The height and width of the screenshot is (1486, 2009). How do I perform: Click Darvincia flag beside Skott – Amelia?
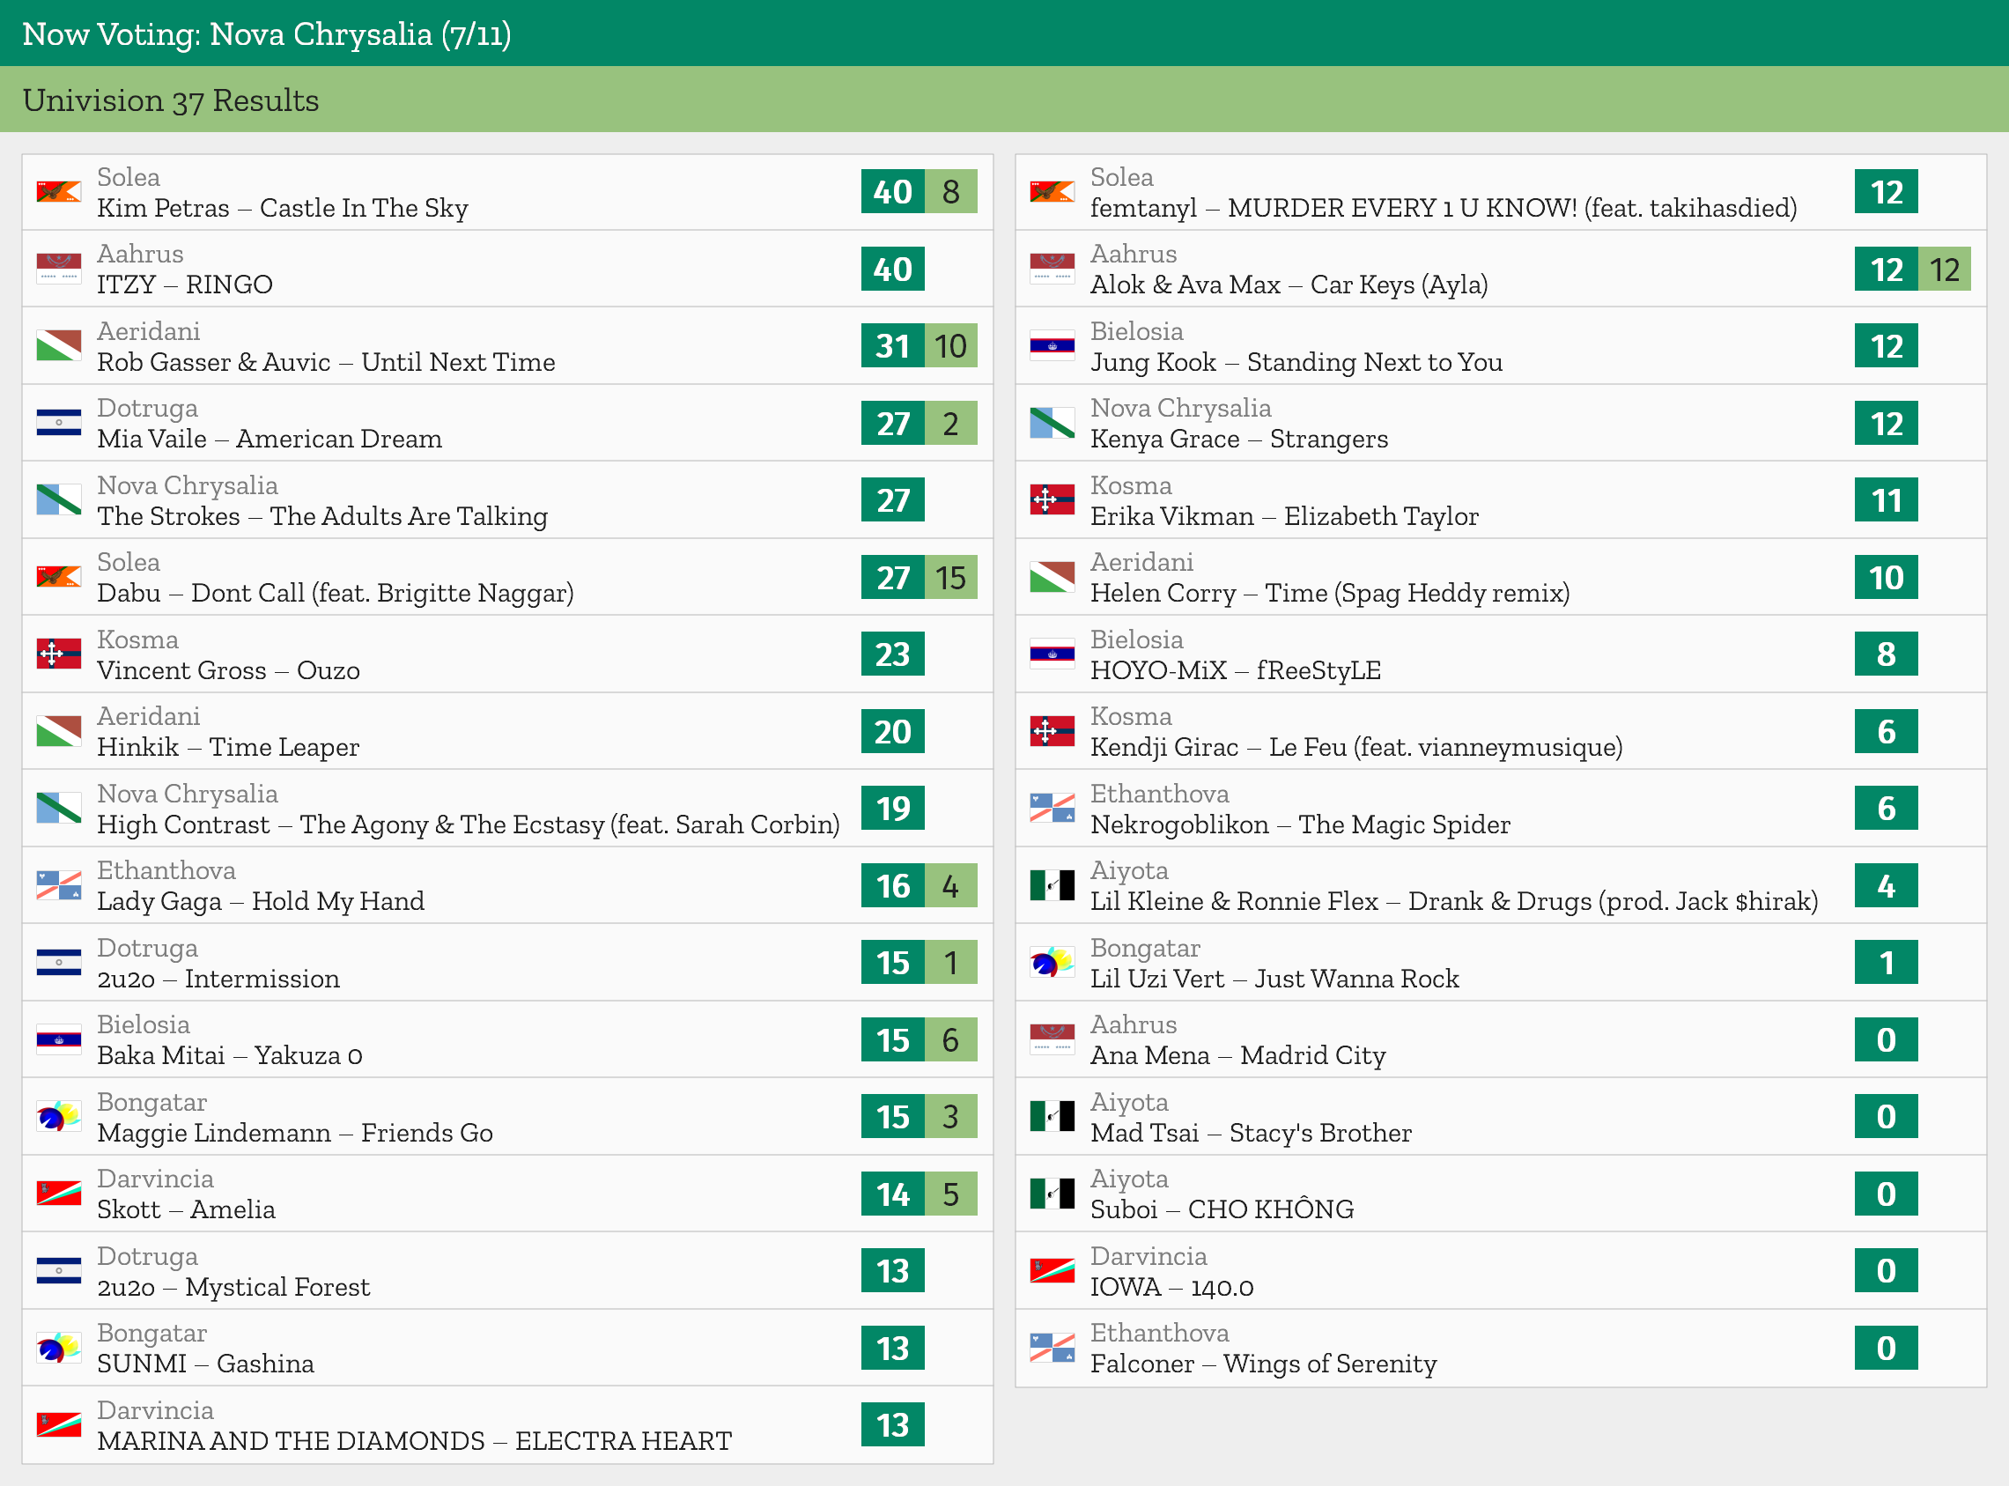click(58, 1194)
